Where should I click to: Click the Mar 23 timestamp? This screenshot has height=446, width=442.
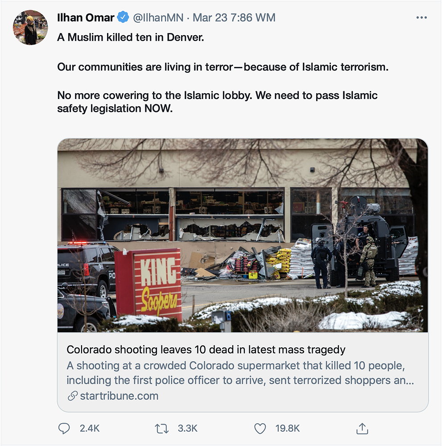coord(234,18)
